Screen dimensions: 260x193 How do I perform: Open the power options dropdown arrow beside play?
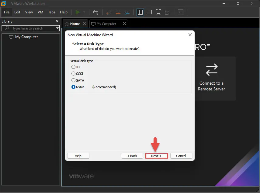coord(84,12)
